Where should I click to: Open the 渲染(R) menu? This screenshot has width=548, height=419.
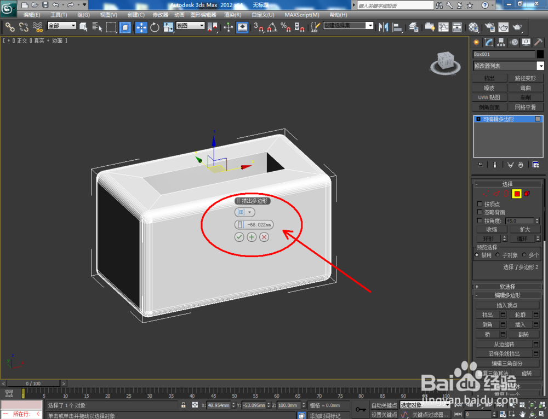point(233,15)
